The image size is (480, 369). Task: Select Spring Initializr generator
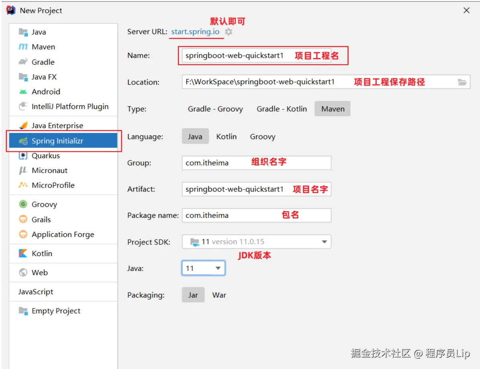(x=63, y=141)
